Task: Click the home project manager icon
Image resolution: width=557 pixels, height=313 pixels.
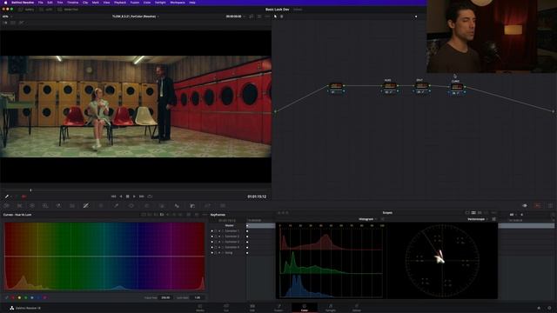Action: 539,308
